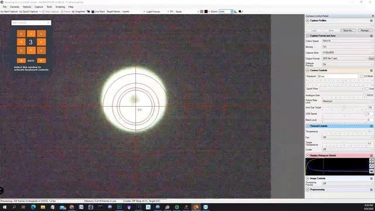The height and width of the screenshot is (211, 375).
Task: Click the Save As profile button
Action: coord(348,30)
